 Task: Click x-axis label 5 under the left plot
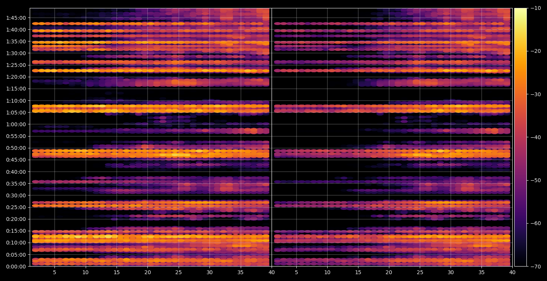point(54,272)
